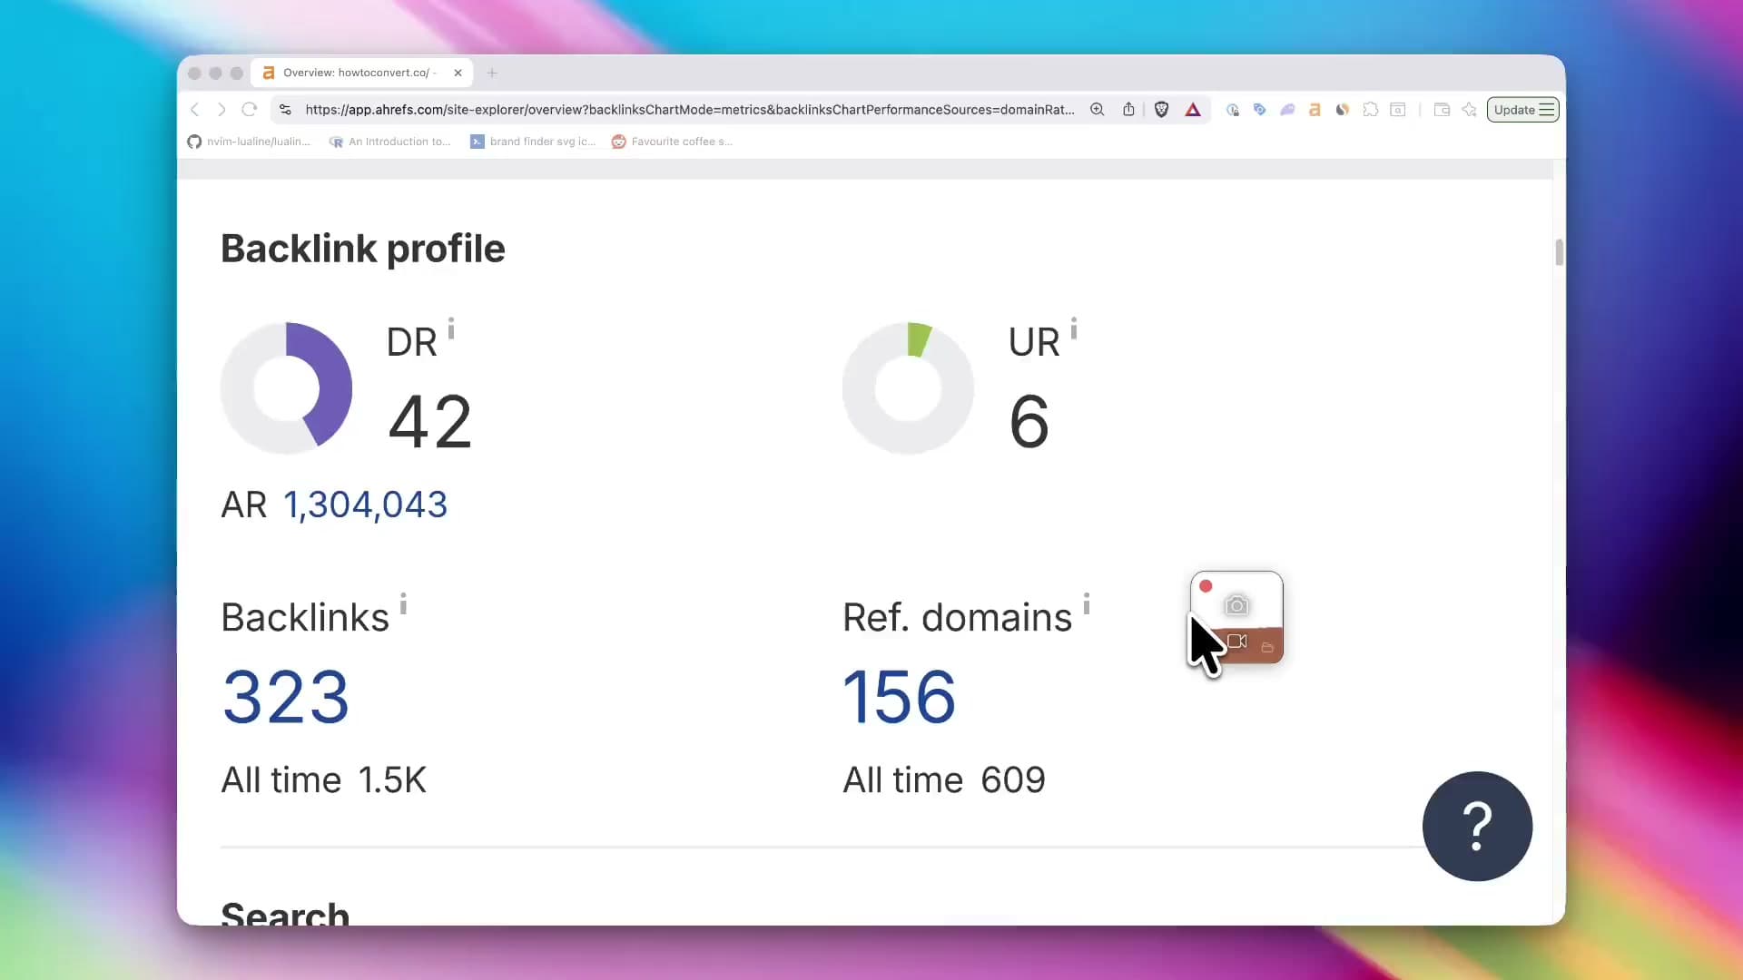Open 'An Introduction to...' bookmark
1743x980 pixels.
[389, 142]
